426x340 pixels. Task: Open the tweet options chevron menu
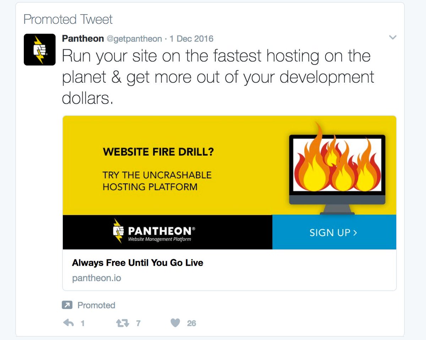(393, 37)
